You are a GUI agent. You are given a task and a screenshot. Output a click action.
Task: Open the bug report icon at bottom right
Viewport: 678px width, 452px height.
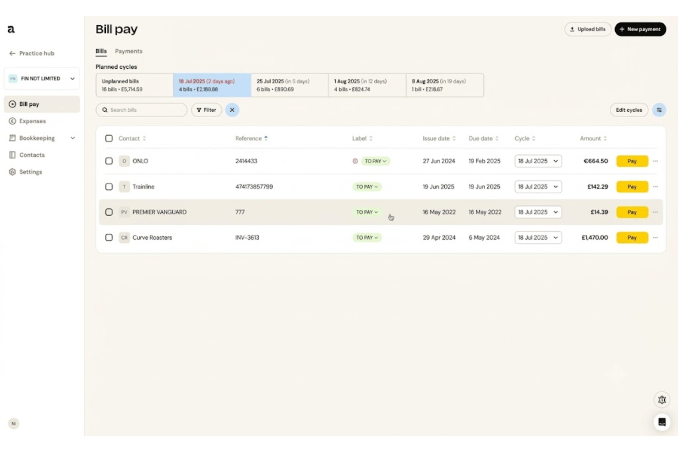(662, 400)
